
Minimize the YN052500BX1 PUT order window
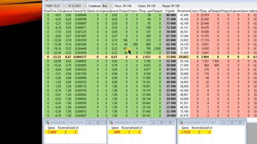click(x=223, y=122)
